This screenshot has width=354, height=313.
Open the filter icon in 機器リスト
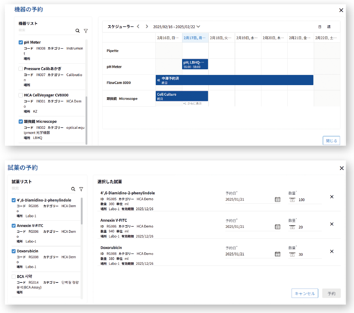(85, 31)
